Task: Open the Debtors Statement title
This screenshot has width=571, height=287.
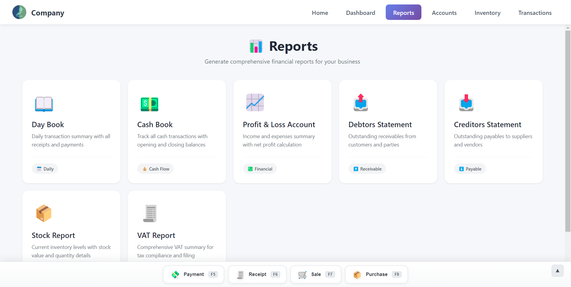Action: (380, 124)
